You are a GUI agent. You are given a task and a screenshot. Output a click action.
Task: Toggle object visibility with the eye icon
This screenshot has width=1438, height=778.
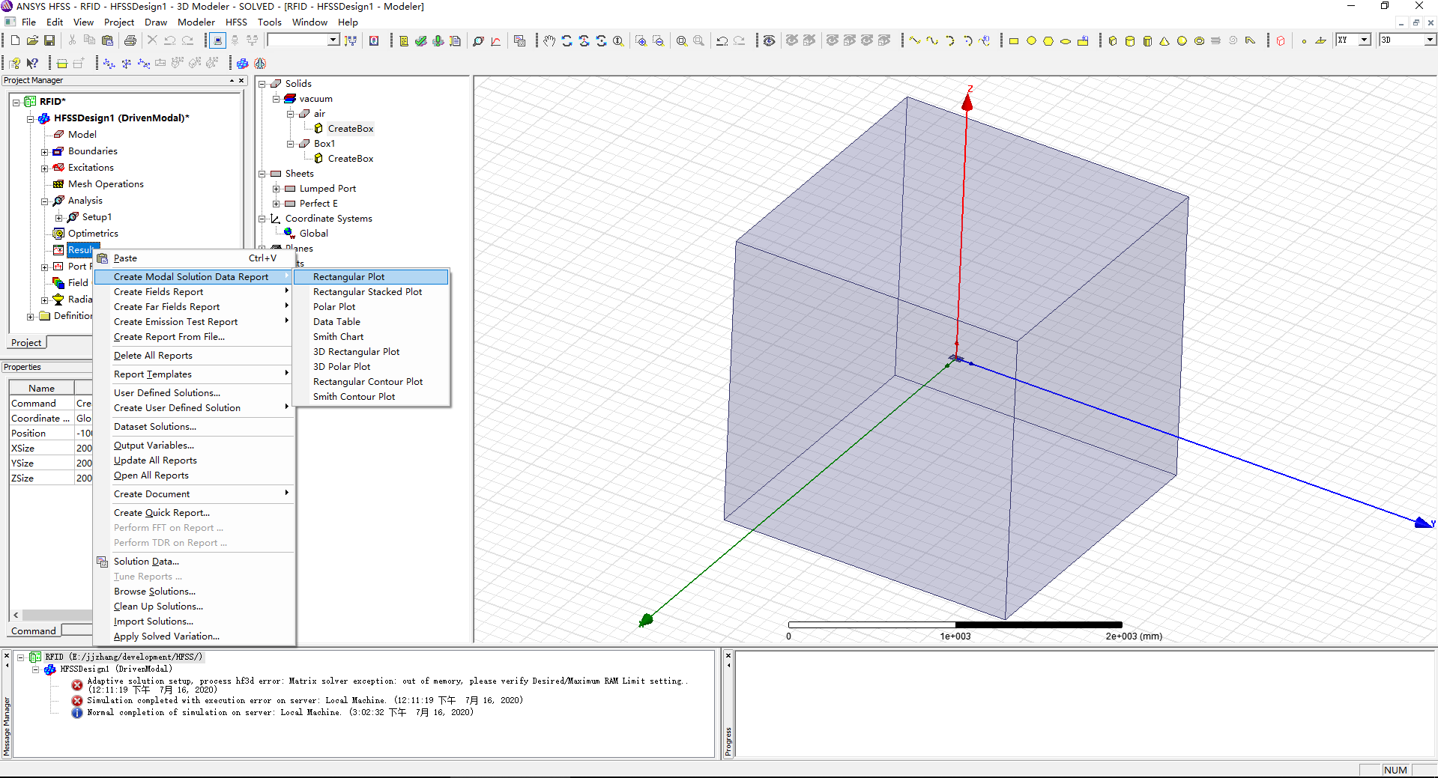click(769, 40)
